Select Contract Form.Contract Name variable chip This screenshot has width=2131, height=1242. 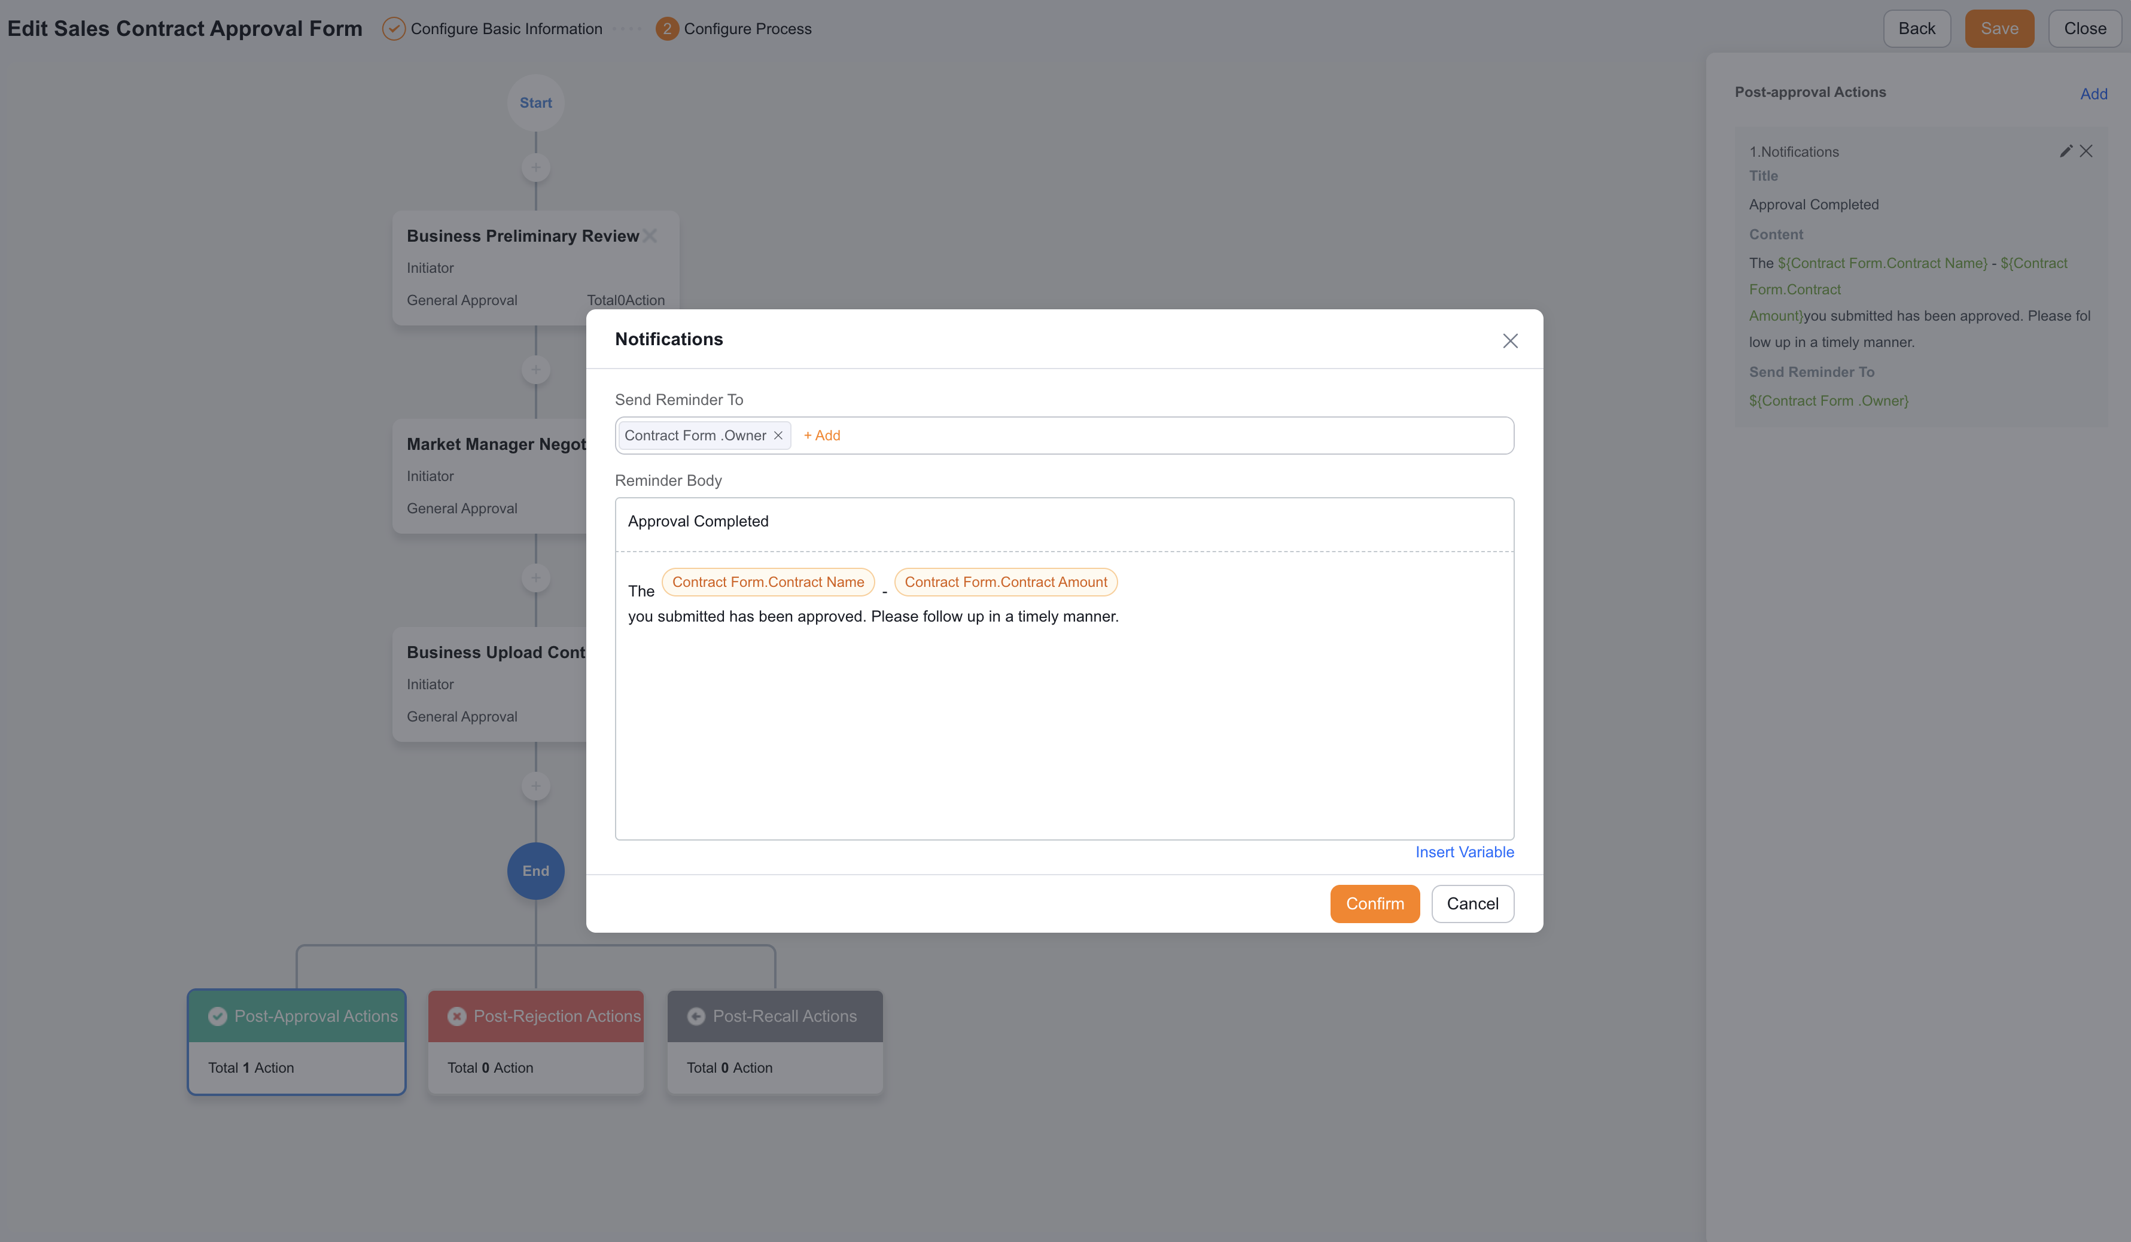[768, 582]
